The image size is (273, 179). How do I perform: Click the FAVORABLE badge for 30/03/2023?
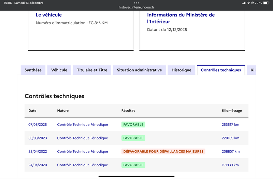pos(133,138)
